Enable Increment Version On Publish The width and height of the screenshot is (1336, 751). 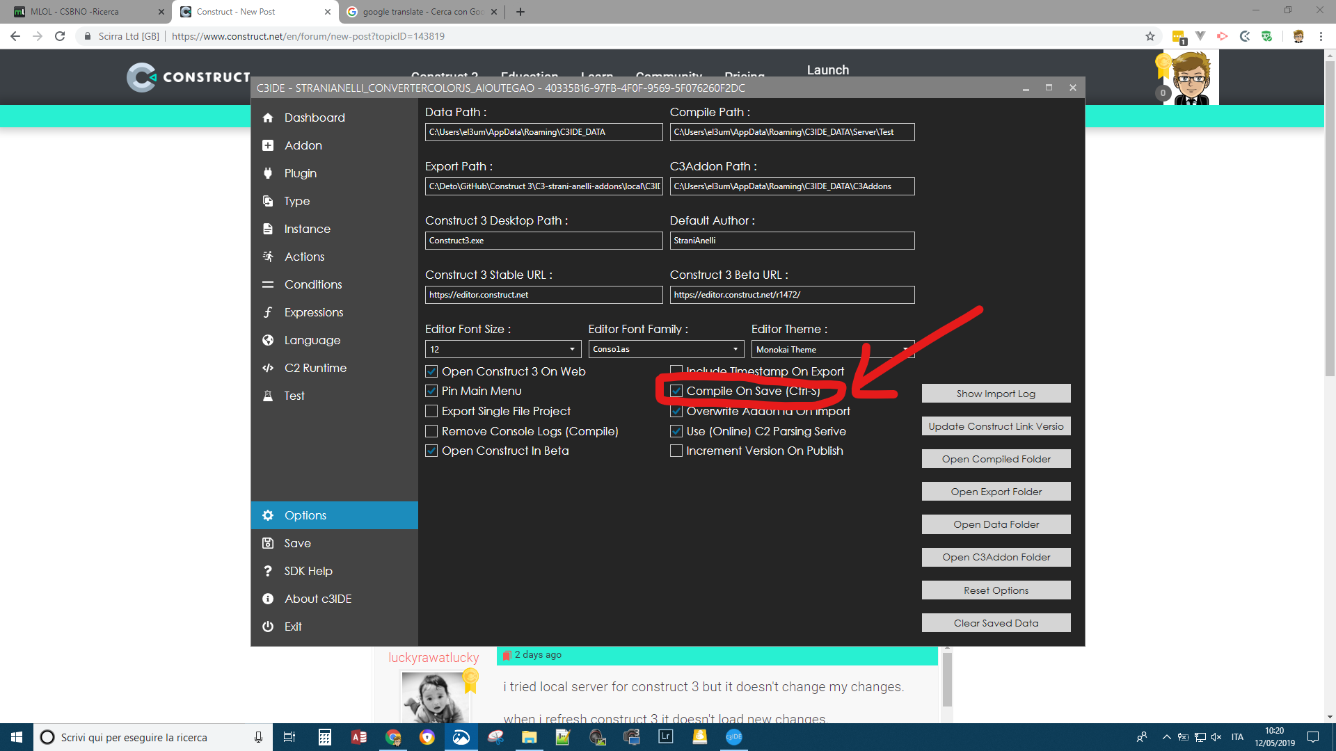pos(676,451)
